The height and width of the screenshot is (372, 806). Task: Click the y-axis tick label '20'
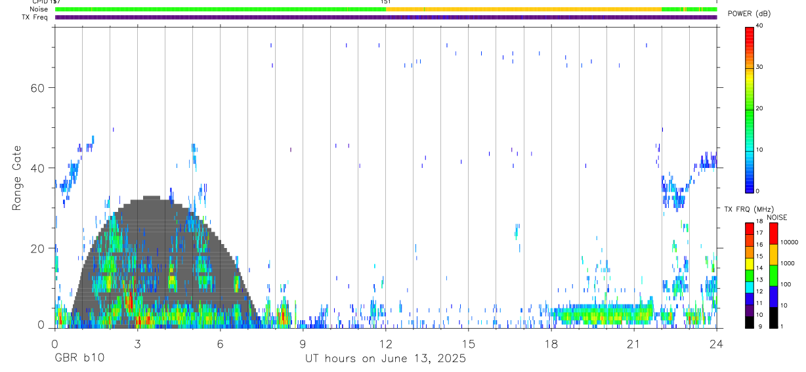click(x=38, y=249)
